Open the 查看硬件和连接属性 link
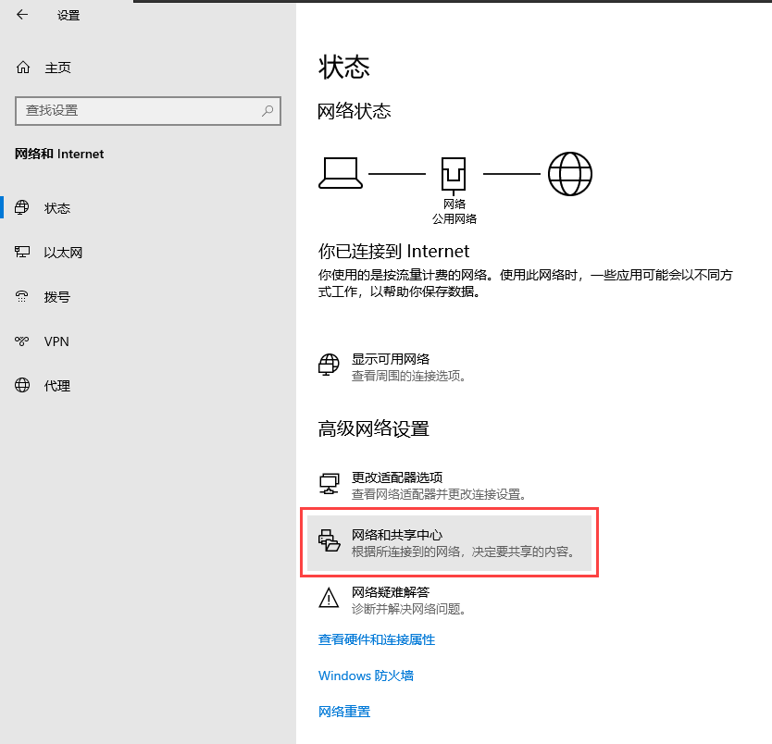Viewport: 772px width, 744px height. pyautogui.click(x=376, y=639)
